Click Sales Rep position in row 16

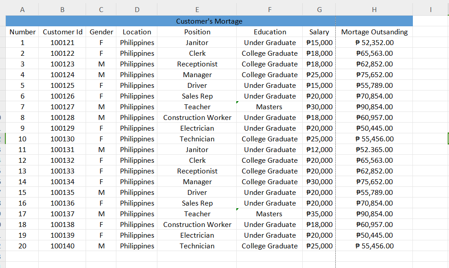pyautogui.click(x=197, y=203)
